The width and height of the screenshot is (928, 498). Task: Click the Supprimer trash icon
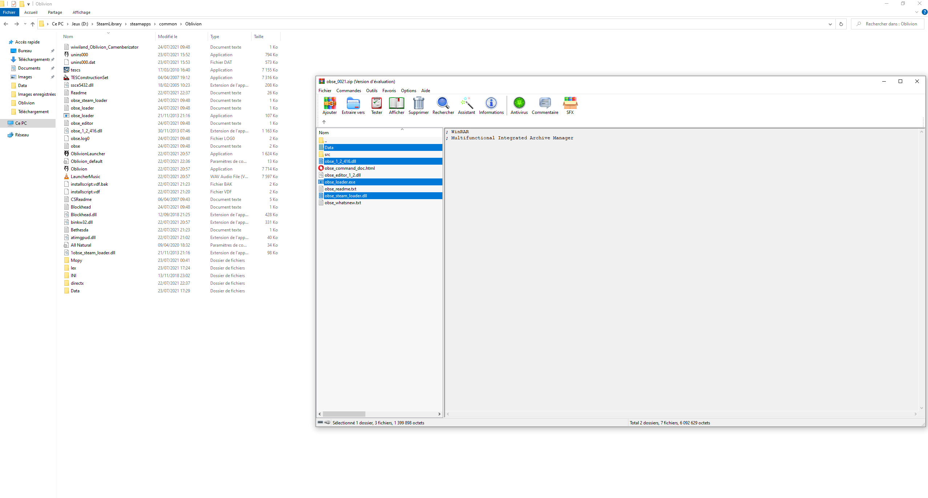pos(418,106)
